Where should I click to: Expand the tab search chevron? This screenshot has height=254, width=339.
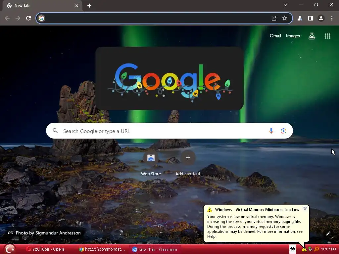click(286, 5)
